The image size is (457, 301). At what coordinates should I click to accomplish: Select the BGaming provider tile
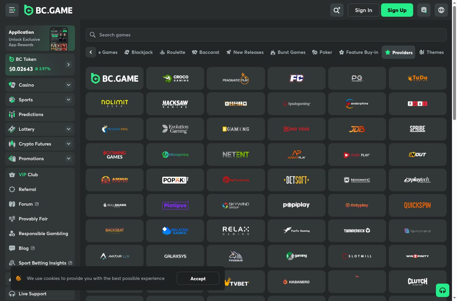236,129
